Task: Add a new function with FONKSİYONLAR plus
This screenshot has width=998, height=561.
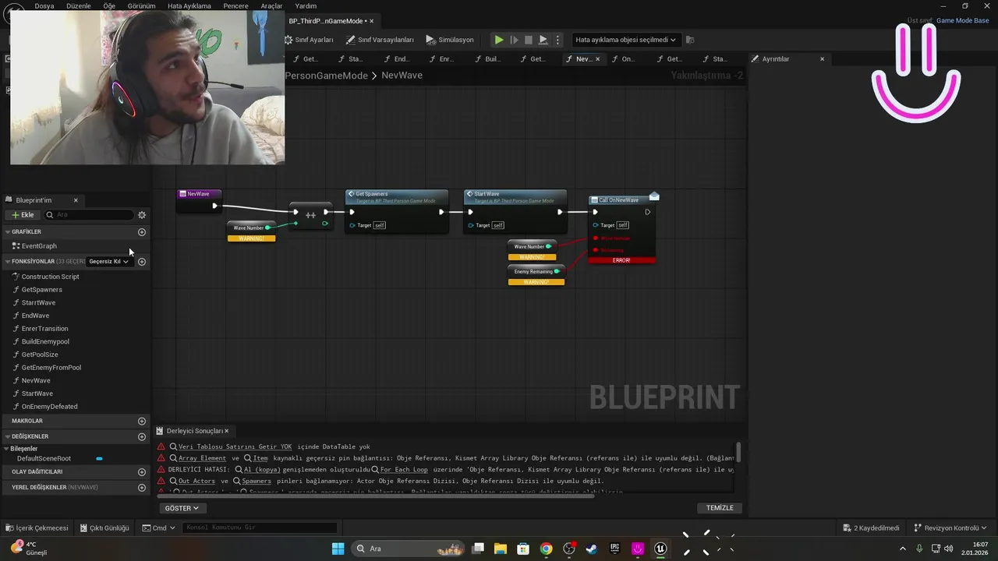Action: pos(142,262)
